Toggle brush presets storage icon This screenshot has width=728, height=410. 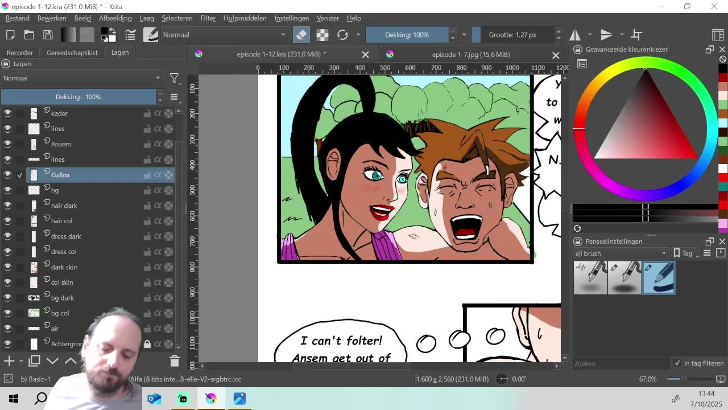[721, 253]
